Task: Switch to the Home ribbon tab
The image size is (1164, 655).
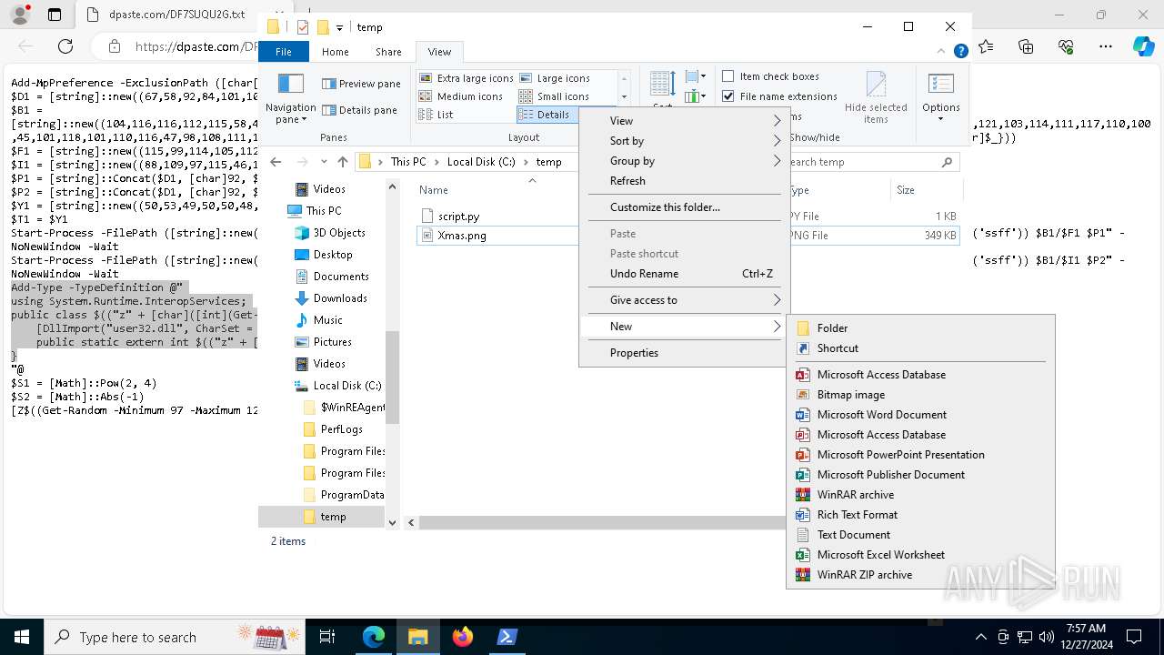Action: 335,52
